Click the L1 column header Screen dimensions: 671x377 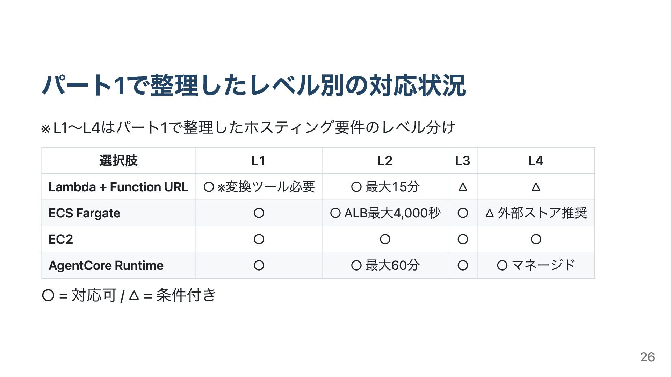[259, 161]
